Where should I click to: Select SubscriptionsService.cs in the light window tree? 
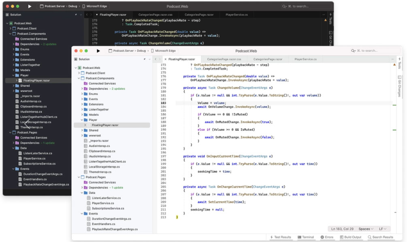[108, 208]
